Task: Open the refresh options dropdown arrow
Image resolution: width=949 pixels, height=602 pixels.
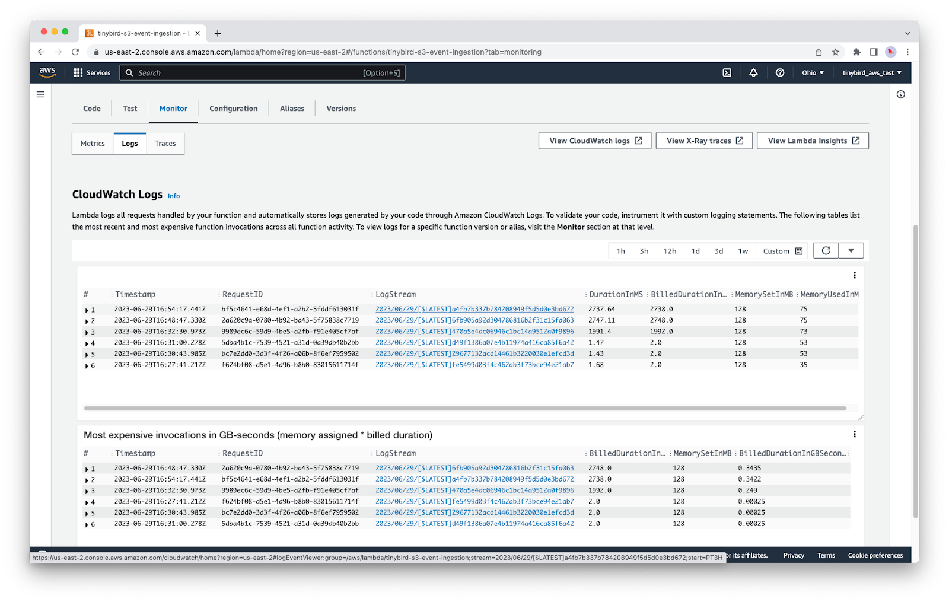Action: click(x=851, y=251)
